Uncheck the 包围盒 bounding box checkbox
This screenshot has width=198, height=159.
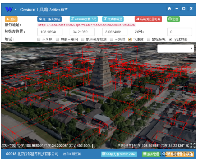coord(130,39)
